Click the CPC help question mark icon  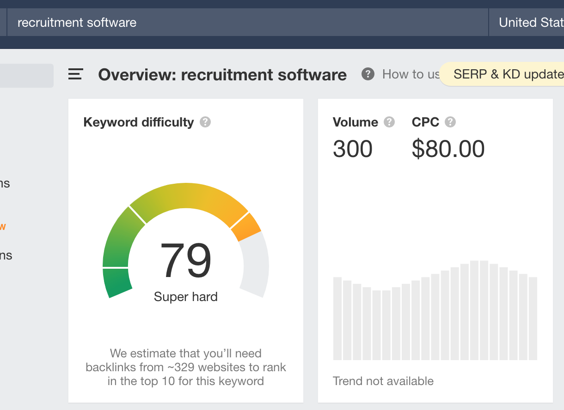450,122
